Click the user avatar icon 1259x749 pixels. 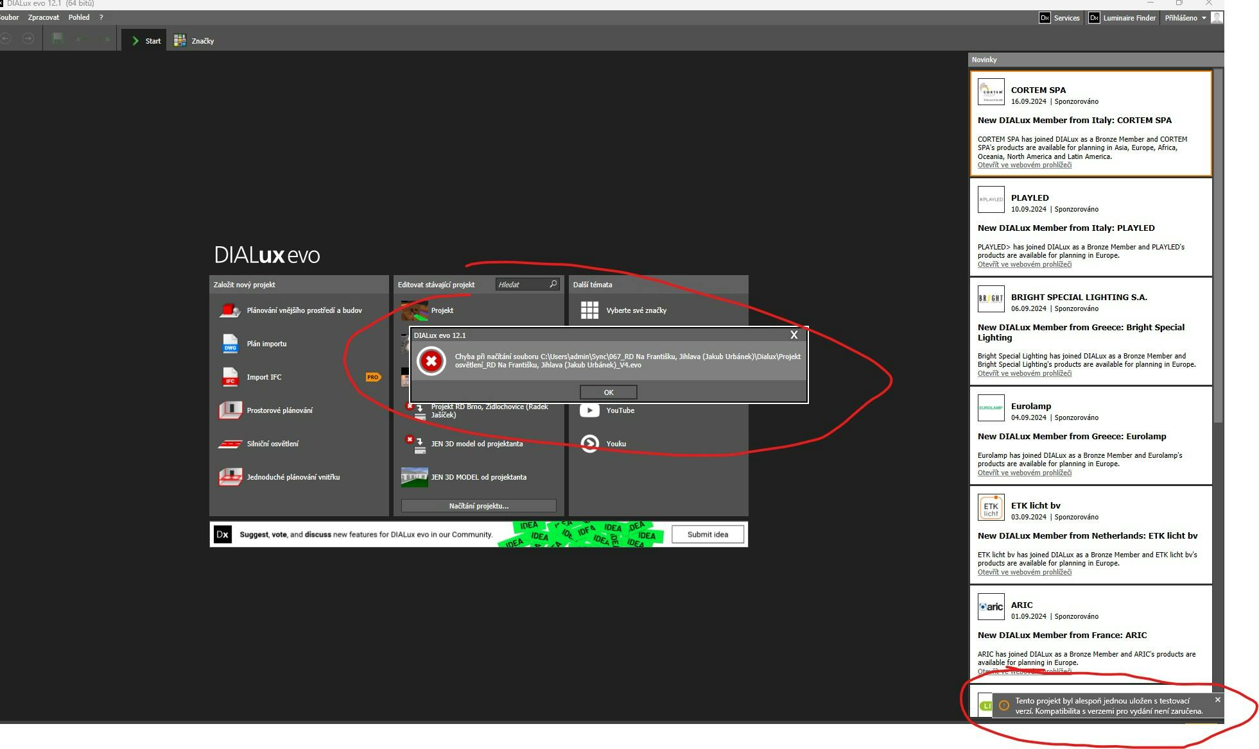1217,18
